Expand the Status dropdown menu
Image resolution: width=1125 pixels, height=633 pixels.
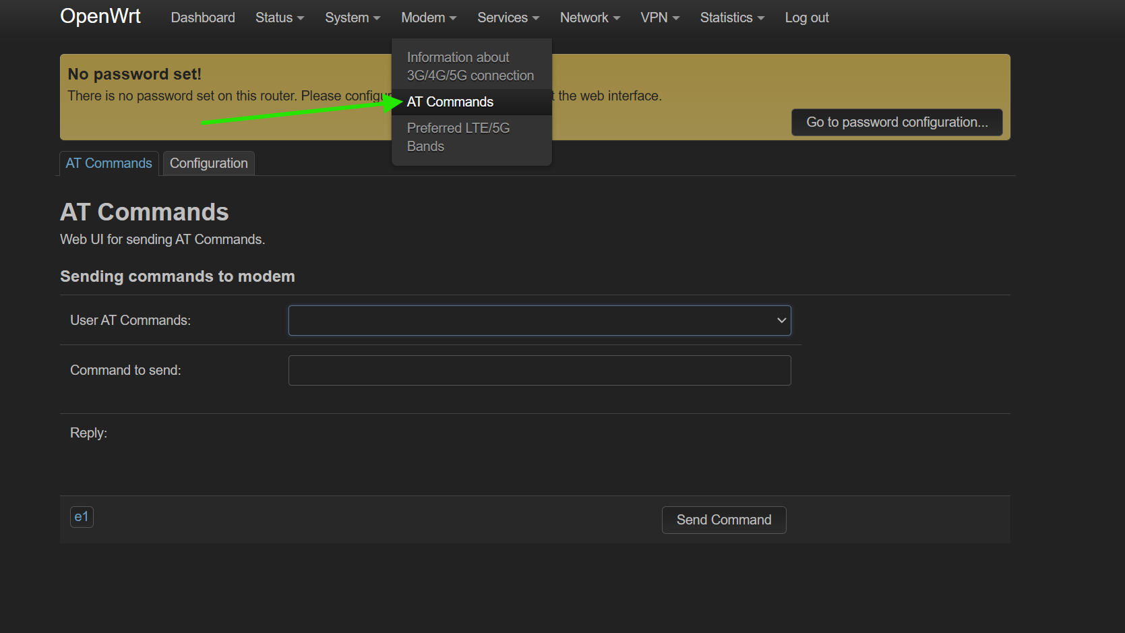pyautogui.click(x=280, y=18)
